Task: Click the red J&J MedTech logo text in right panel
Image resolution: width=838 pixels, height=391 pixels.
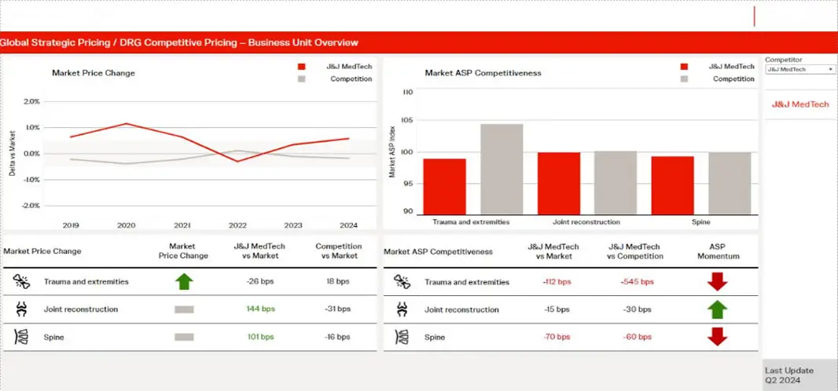Action: pyautogui.click(x=799, y=104)
